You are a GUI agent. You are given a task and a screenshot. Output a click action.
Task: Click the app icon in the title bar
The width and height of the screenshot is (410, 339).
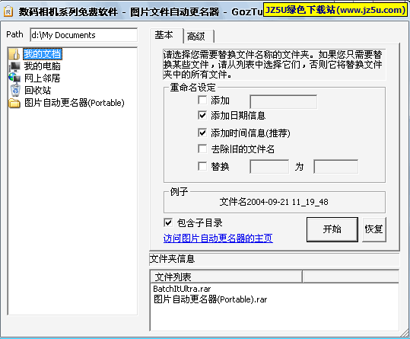pos(8,11)
